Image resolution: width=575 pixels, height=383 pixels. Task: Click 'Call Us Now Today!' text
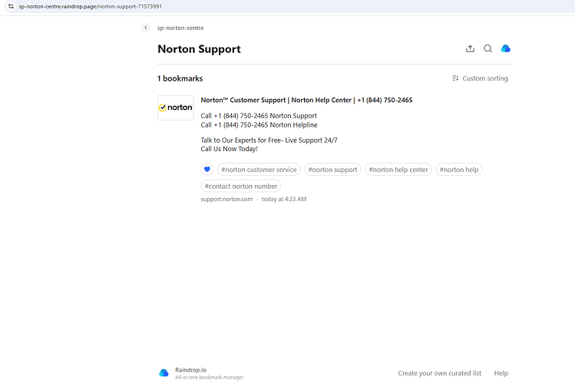point(230,149)
